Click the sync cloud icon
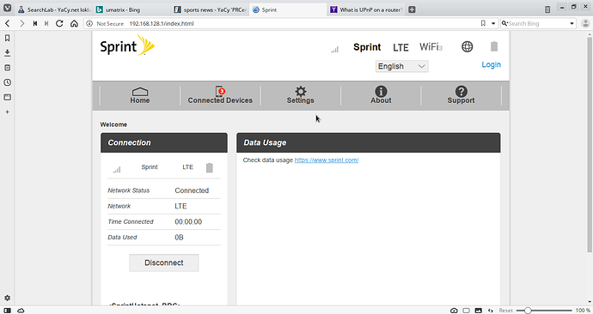The width and height of the screenshot is (593, 314). [21, 311]
